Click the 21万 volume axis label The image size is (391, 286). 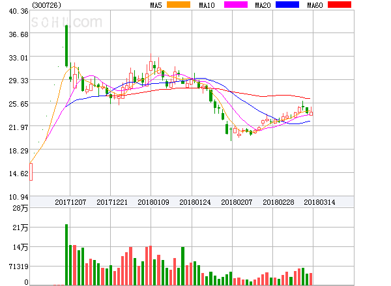click(x=20, y=227)
